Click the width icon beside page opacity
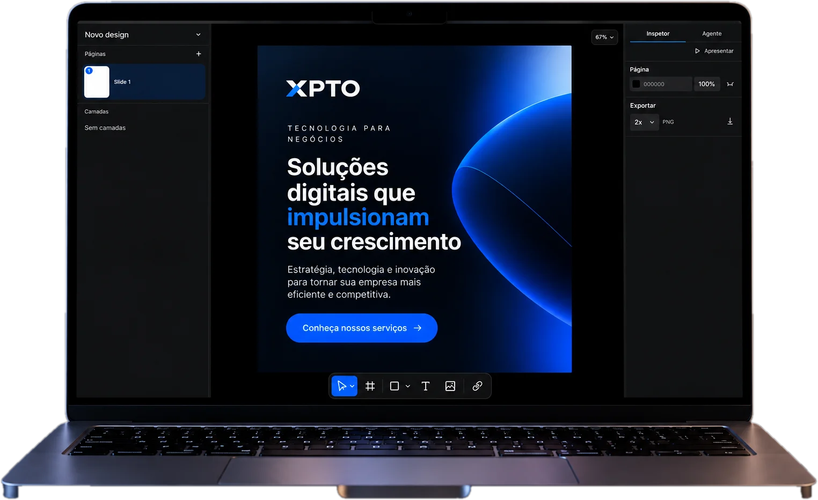818x500 pixels. (730, 84)
